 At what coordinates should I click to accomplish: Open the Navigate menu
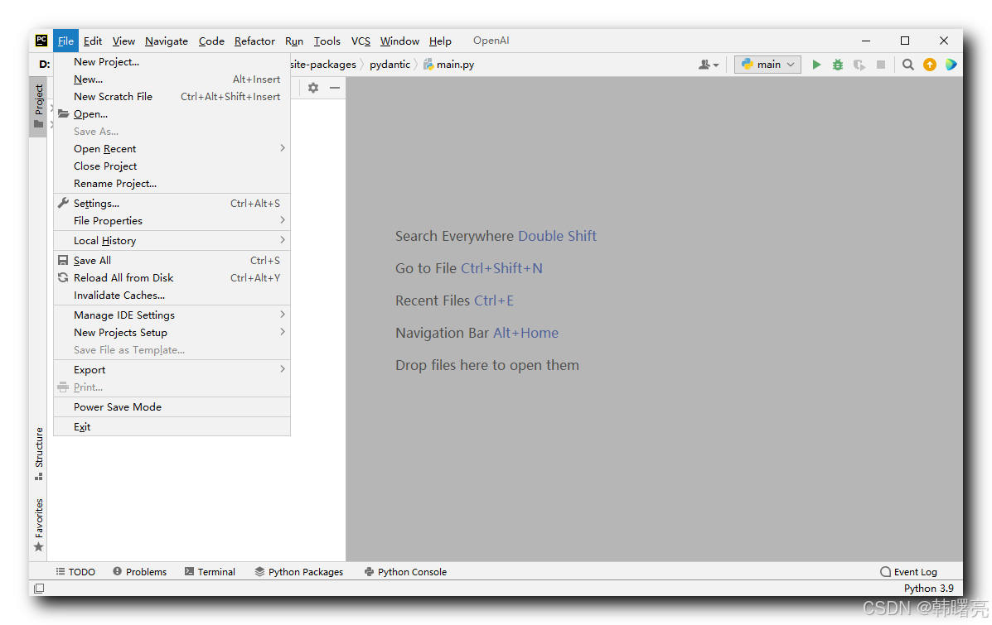[167, 41]
